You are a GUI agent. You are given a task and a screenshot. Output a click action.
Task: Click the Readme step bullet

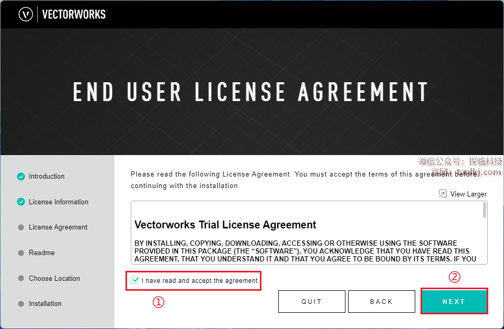point(21,253)
